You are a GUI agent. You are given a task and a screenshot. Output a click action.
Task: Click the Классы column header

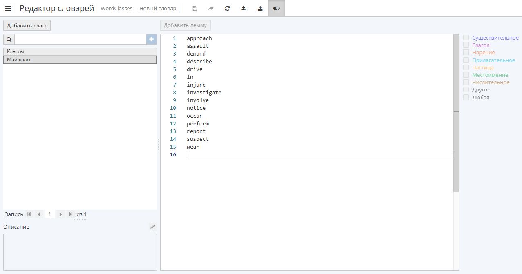click(80, 51)
